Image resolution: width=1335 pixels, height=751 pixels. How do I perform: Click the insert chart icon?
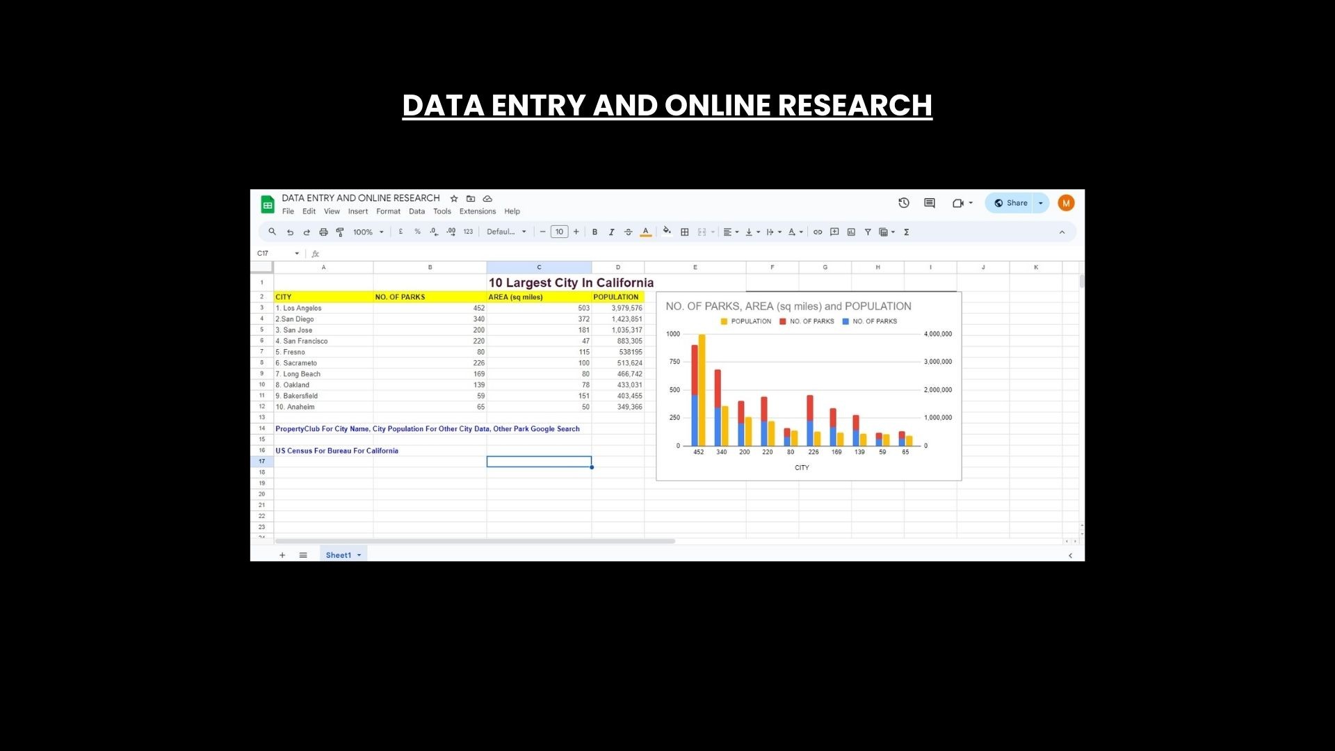[851, 232]
